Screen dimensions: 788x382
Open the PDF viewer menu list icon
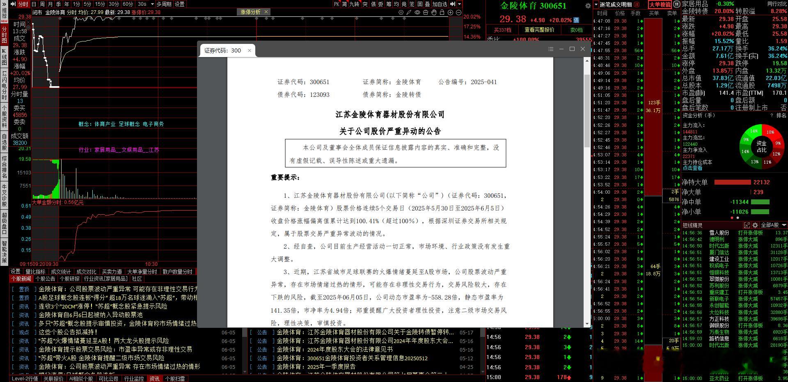(x=551, y=49)
